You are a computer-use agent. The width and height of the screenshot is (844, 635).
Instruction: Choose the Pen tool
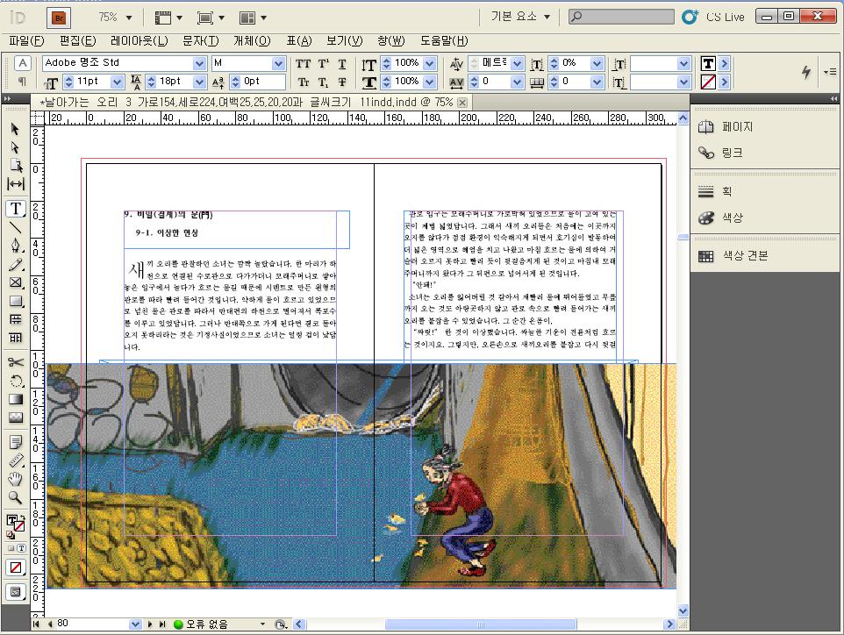(x=16, y=245)
